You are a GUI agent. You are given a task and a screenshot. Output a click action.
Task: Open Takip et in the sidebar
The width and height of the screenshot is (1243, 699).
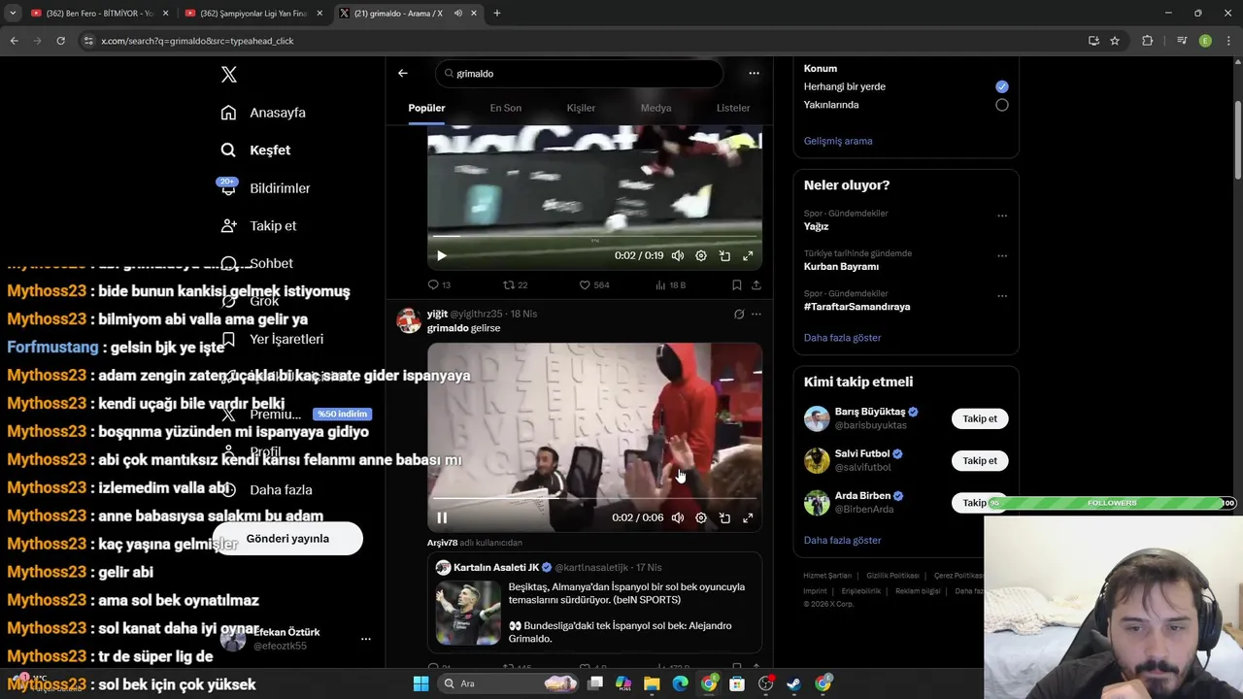point(258,226)
